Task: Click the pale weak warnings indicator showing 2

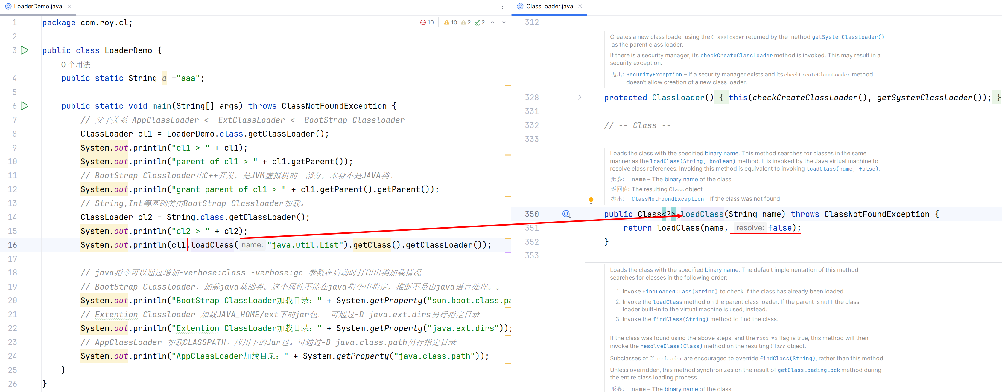Action: tap(466, 22)
